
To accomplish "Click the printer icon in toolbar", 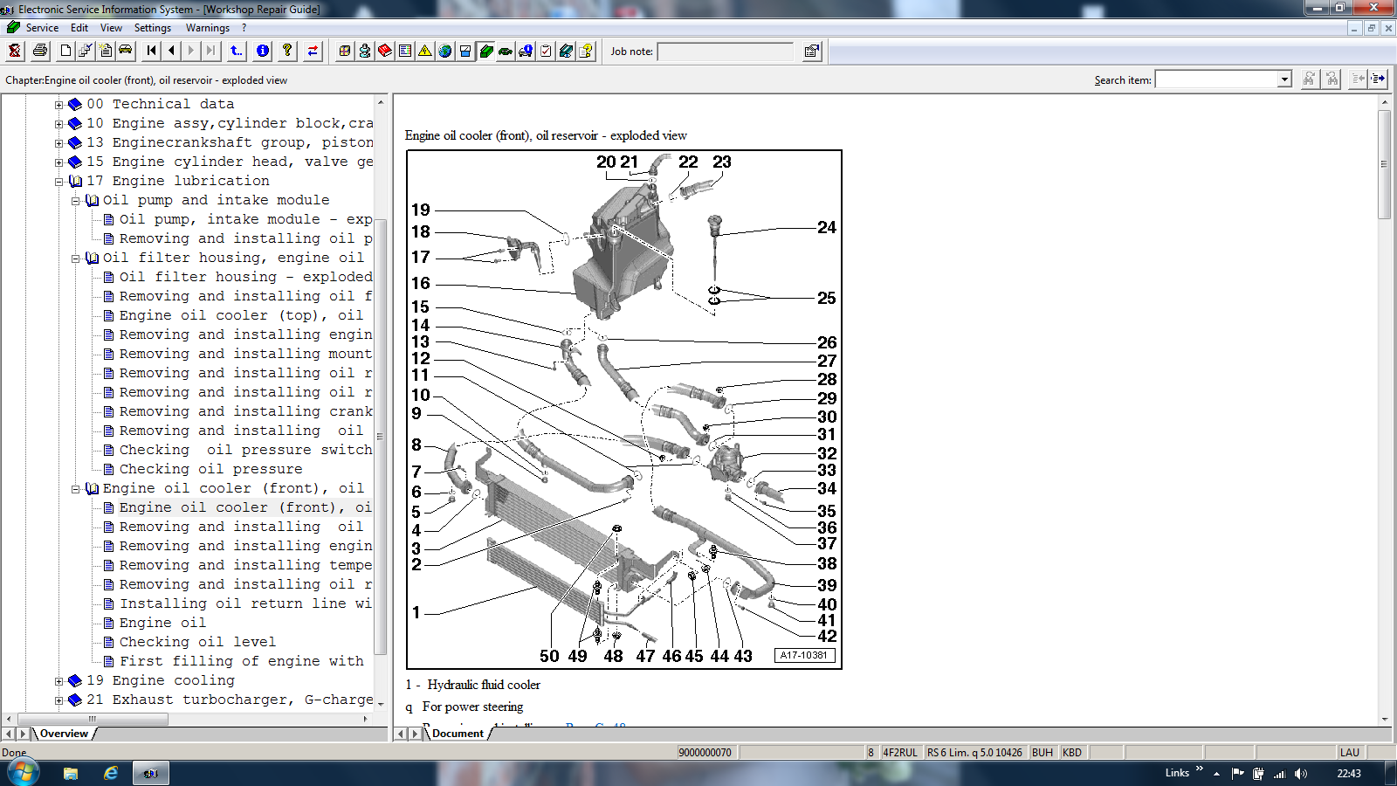I will pos(40,51).
